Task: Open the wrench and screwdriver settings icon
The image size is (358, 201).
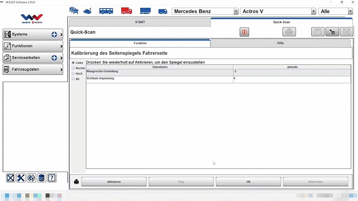Action: pos(21,178)
